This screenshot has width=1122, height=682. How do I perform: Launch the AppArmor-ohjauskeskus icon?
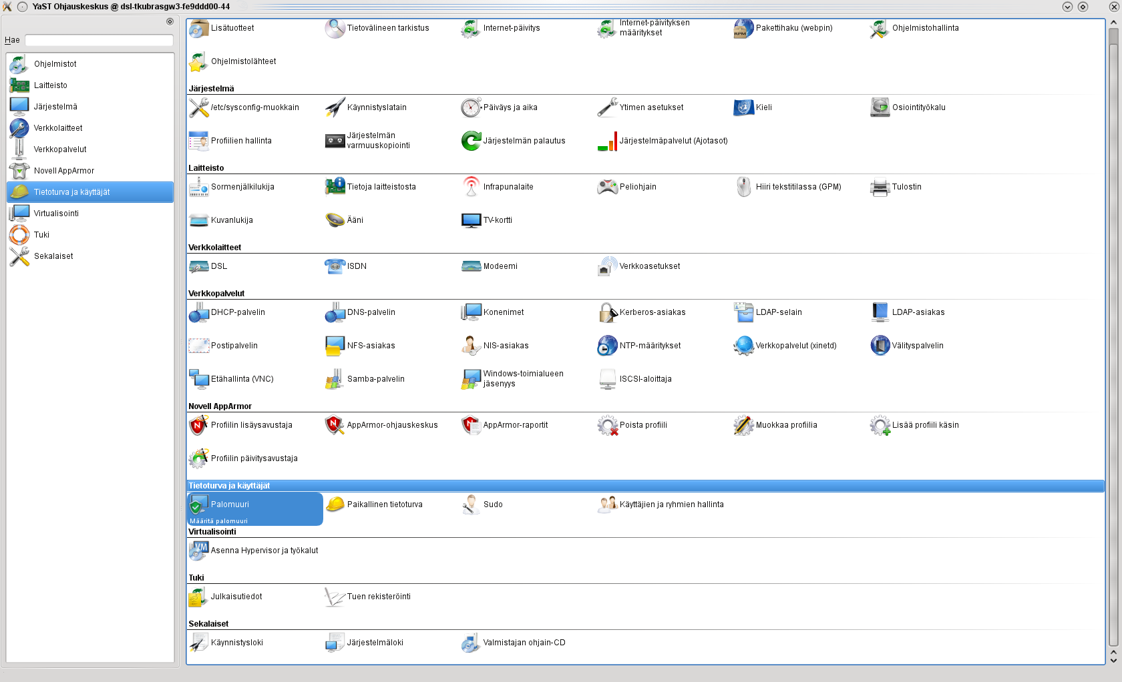pyautogui.click(x=335, y=425)
